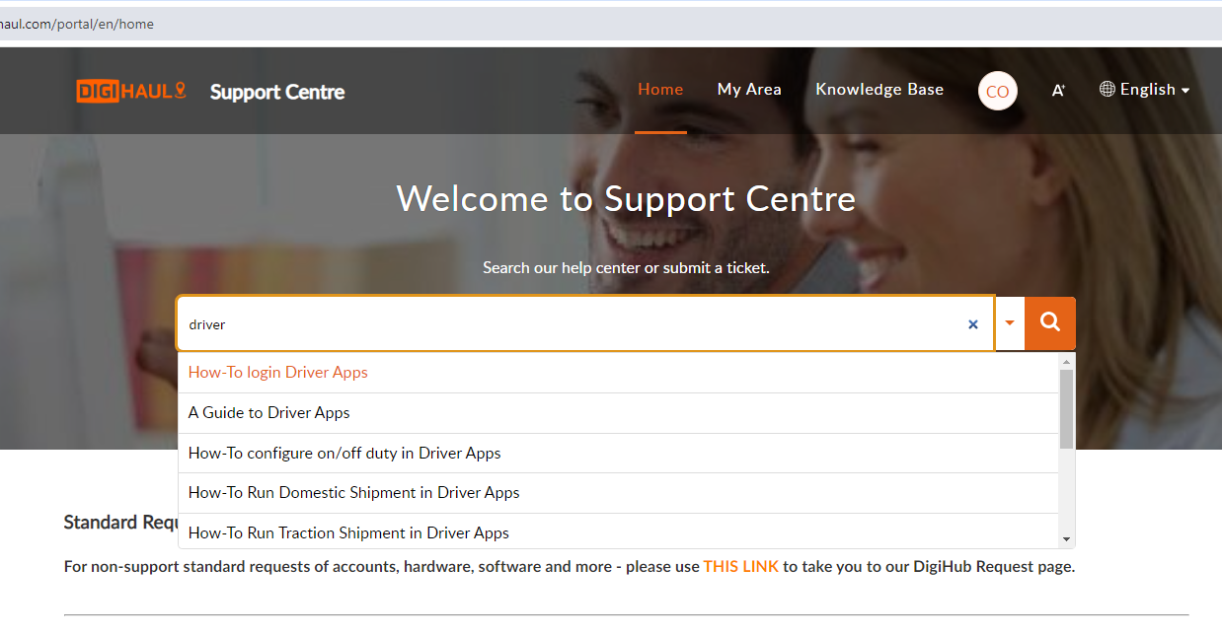
Task: Open the English language dropdown
Action: coord(1145,90)
